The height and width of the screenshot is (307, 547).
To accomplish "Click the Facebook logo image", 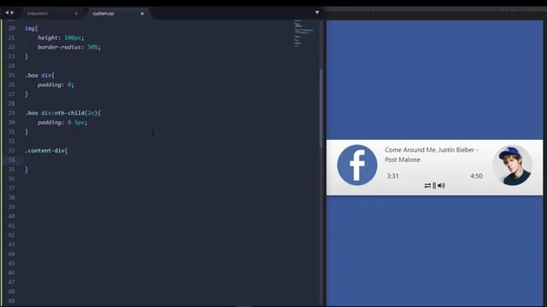I will click(x=357, y=165).
